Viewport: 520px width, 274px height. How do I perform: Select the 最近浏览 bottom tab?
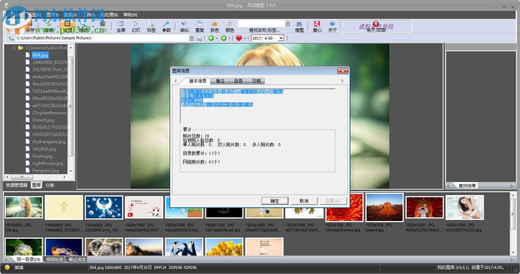click(77, 259)
